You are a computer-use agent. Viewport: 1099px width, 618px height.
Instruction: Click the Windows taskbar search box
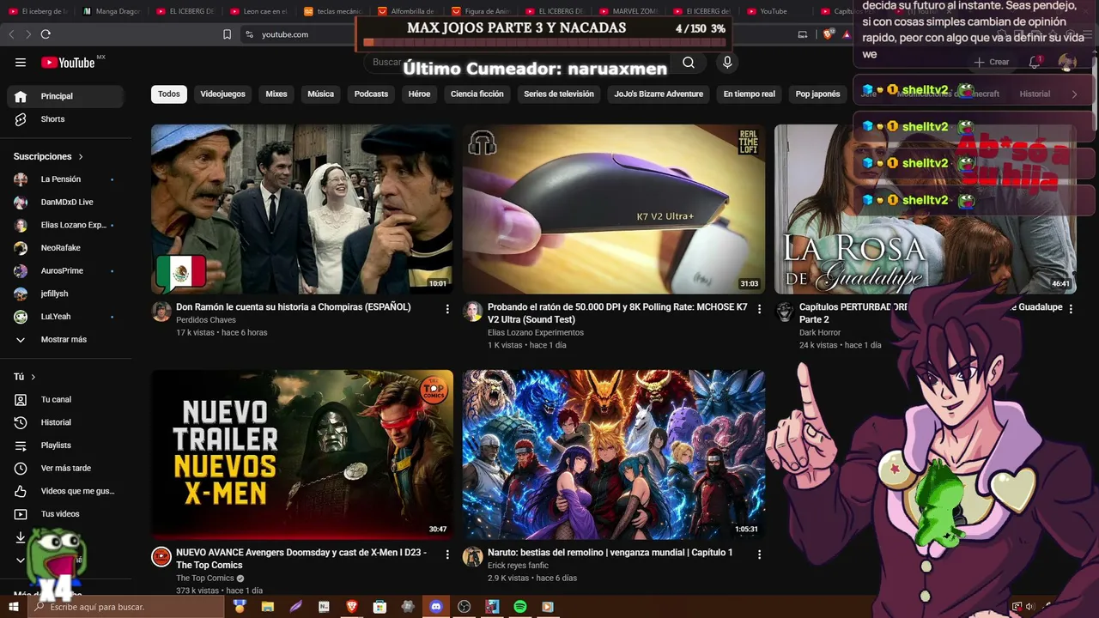coord(126,607)
